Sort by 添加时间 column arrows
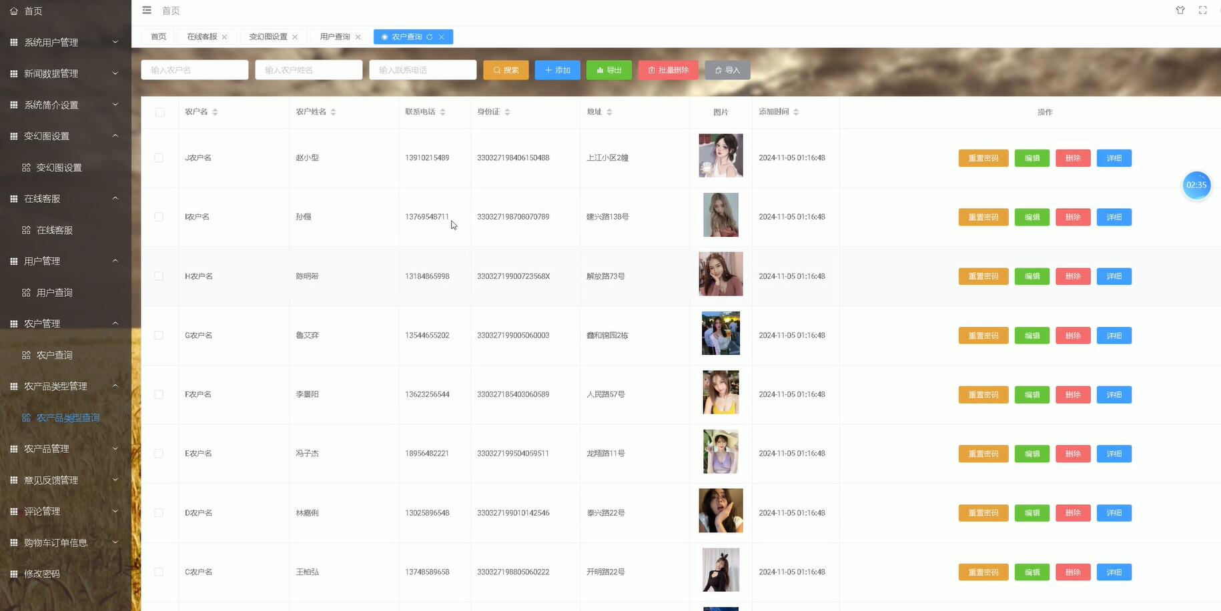Screen dimensions: 1221x611 coord(796,112)
